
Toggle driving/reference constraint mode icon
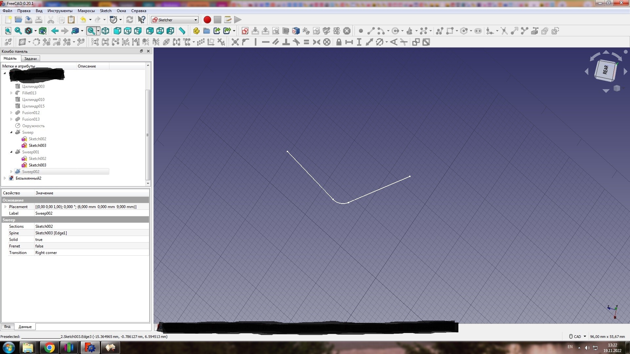416,42
